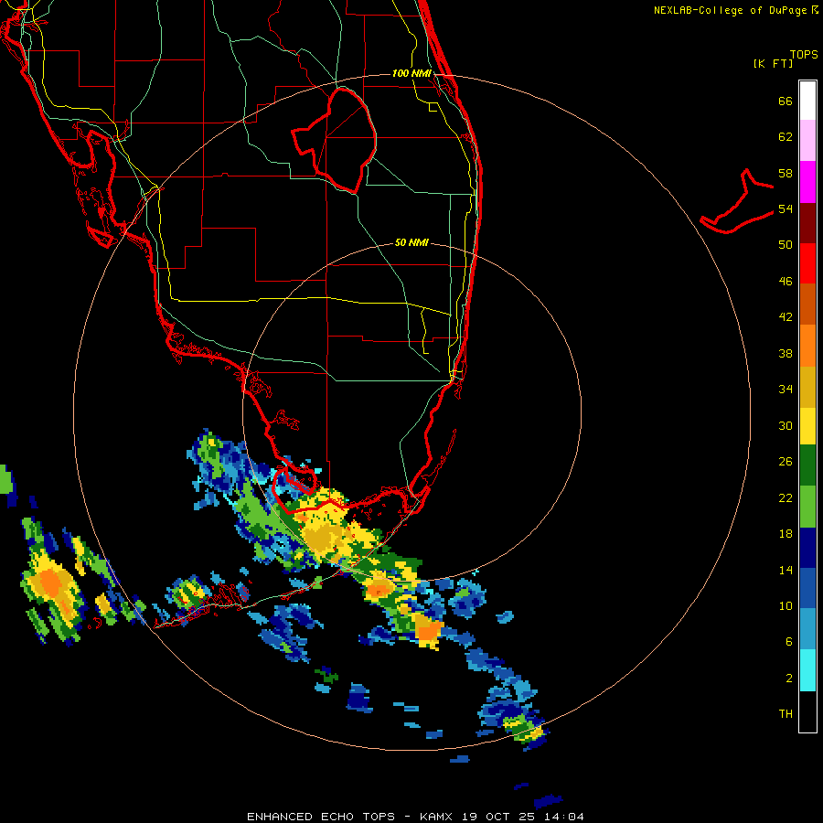
Task: Click the magenta legend swatch
Action: point(807,182)
